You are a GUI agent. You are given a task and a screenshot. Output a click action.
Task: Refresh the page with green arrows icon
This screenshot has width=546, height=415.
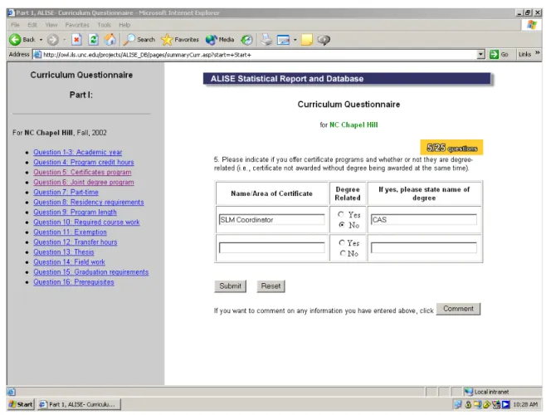pos(93,40)
